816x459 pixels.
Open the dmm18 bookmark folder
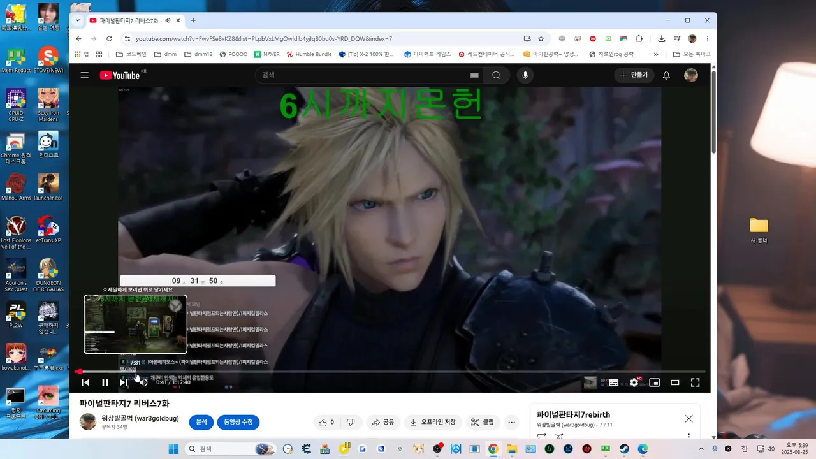click(198, 54)
